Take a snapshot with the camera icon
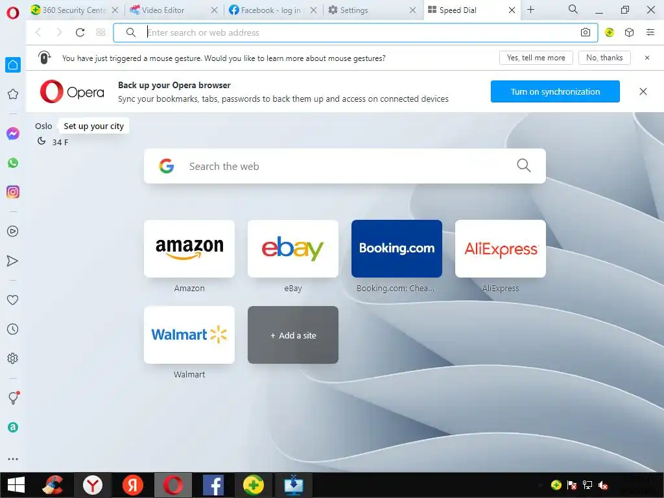 point(586,32)
